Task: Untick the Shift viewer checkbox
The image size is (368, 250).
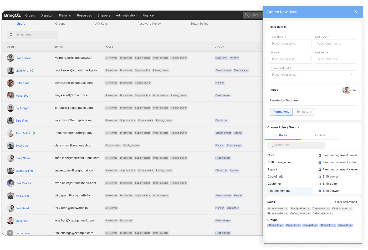Action: click(320, 191)
